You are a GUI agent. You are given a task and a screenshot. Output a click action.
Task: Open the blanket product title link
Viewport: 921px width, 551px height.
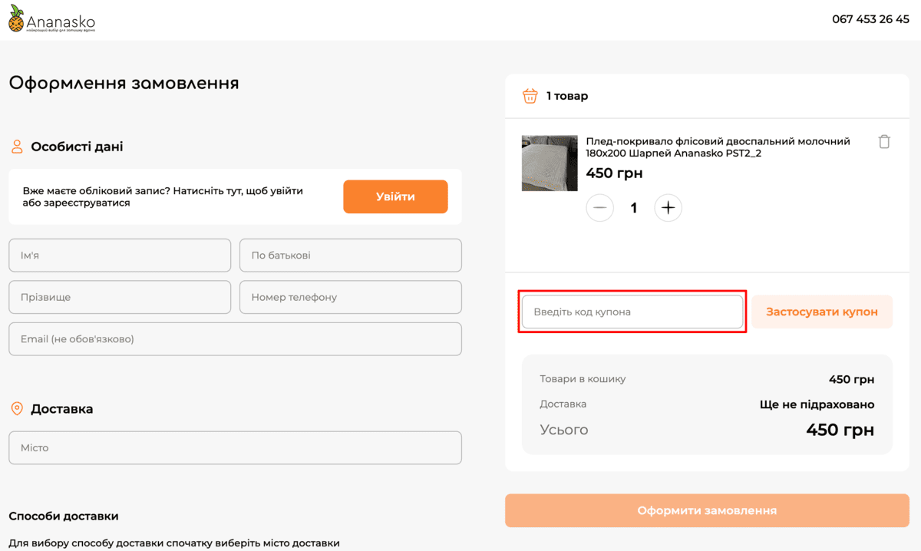718,147
